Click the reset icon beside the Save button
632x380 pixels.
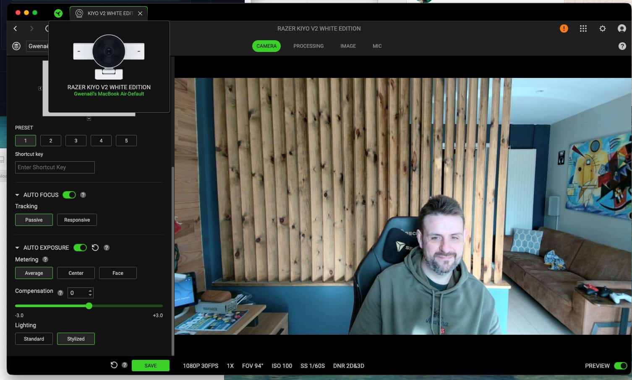coord(114,365)
